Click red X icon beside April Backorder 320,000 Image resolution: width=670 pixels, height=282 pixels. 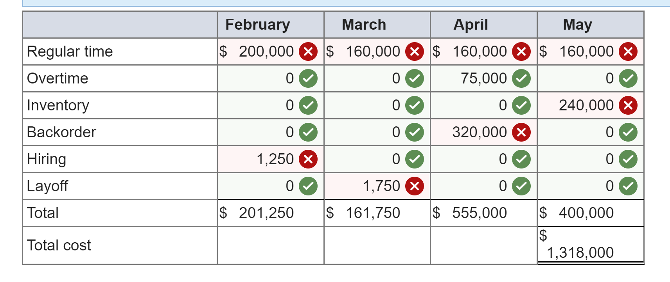[x=521, y=132]
